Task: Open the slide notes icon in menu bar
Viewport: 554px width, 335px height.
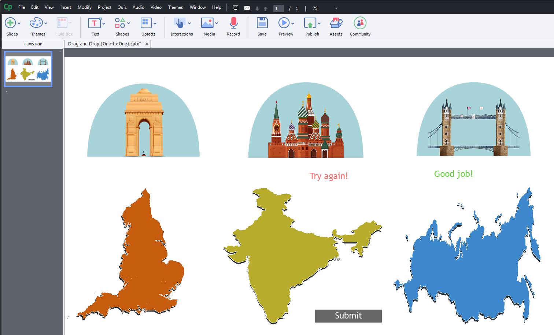Action: tap(236, 8)
